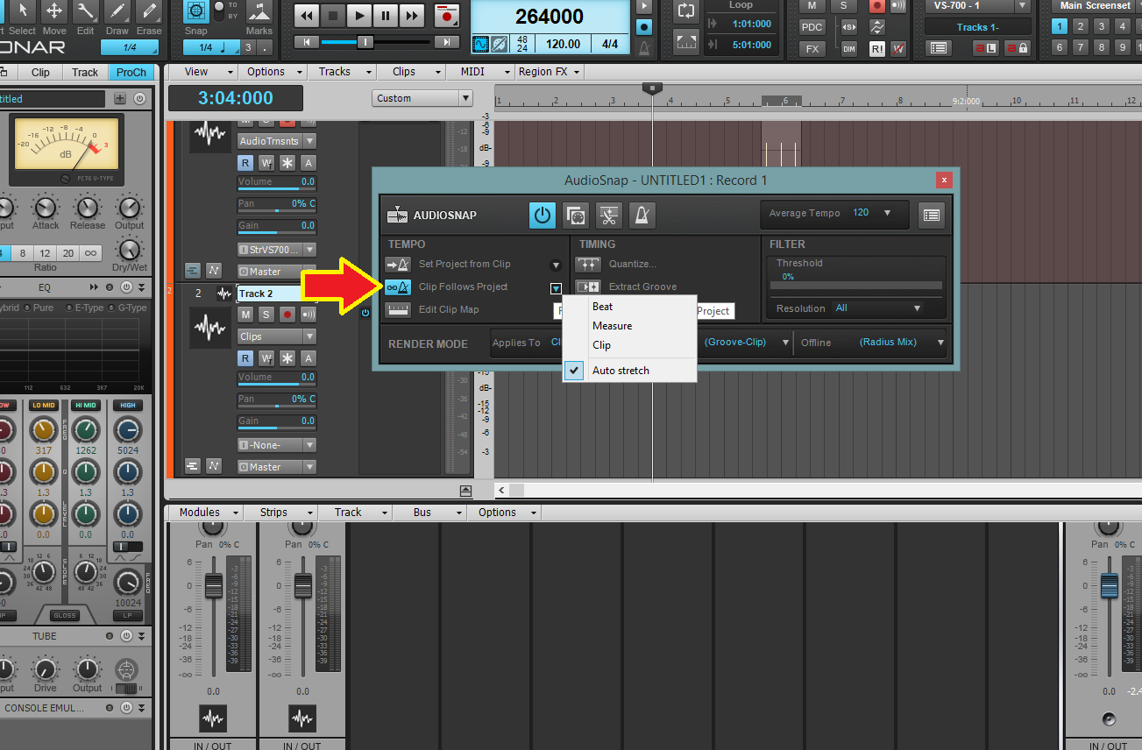This screenshot has width=1142, height=750.
Task: Click the 3:04:000 time display
Action: tap(236, 98)
